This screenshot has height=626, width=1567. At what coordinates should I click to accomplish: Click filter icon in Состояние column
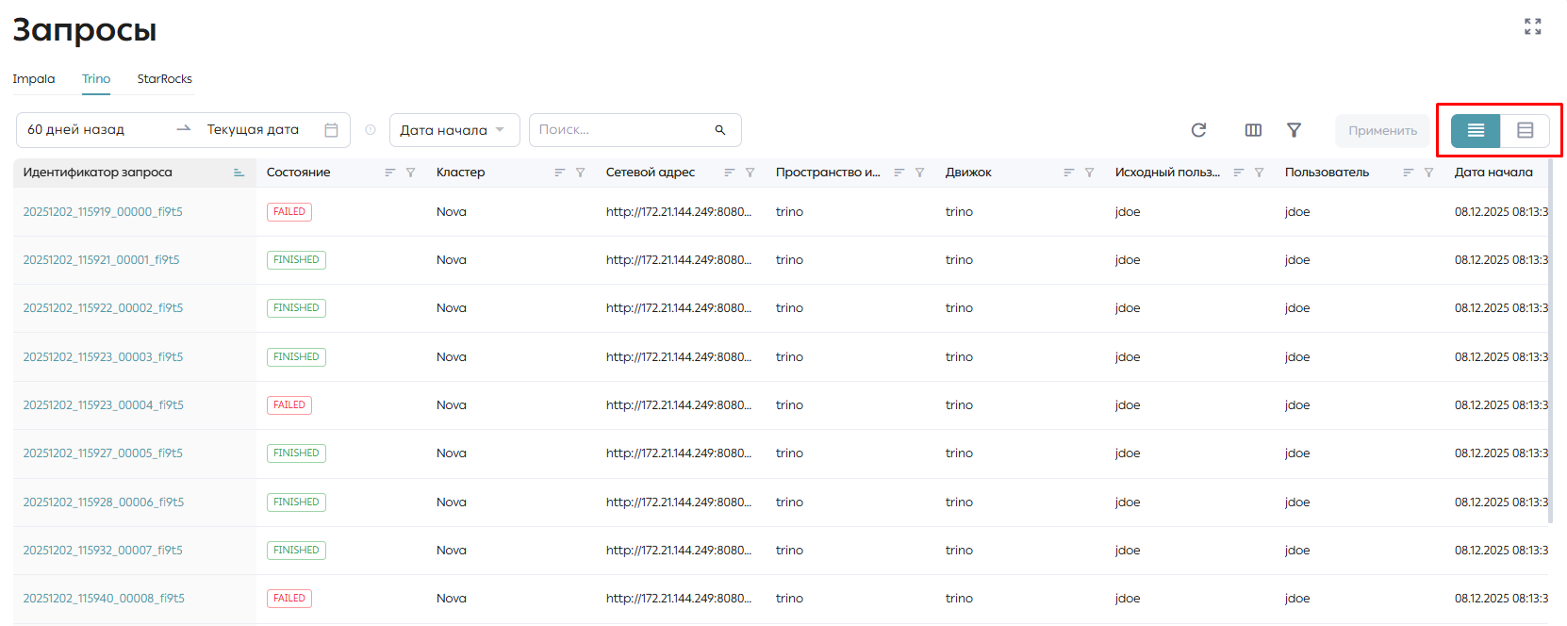click(411, 173)
